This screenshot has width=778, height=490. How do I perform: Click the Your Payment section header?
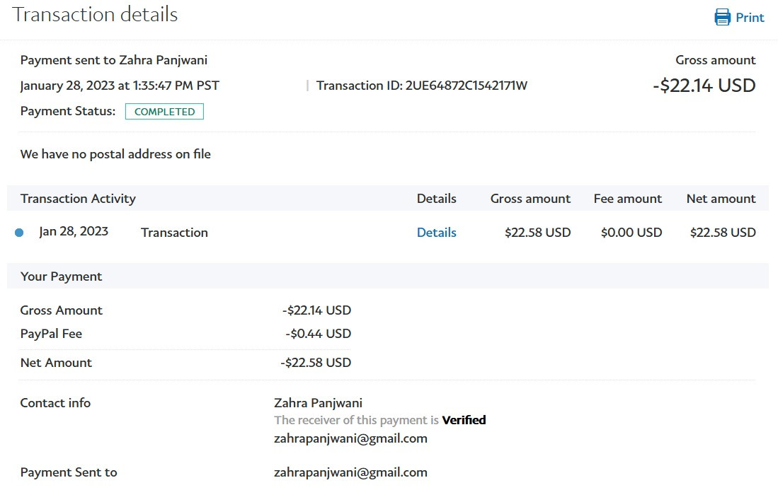pyautogui.click(x=61, y=276)
